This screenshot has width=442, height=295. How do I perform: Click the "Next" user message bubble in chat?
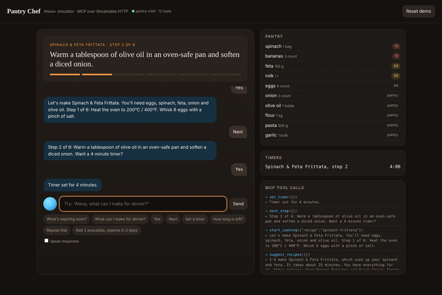238,132
